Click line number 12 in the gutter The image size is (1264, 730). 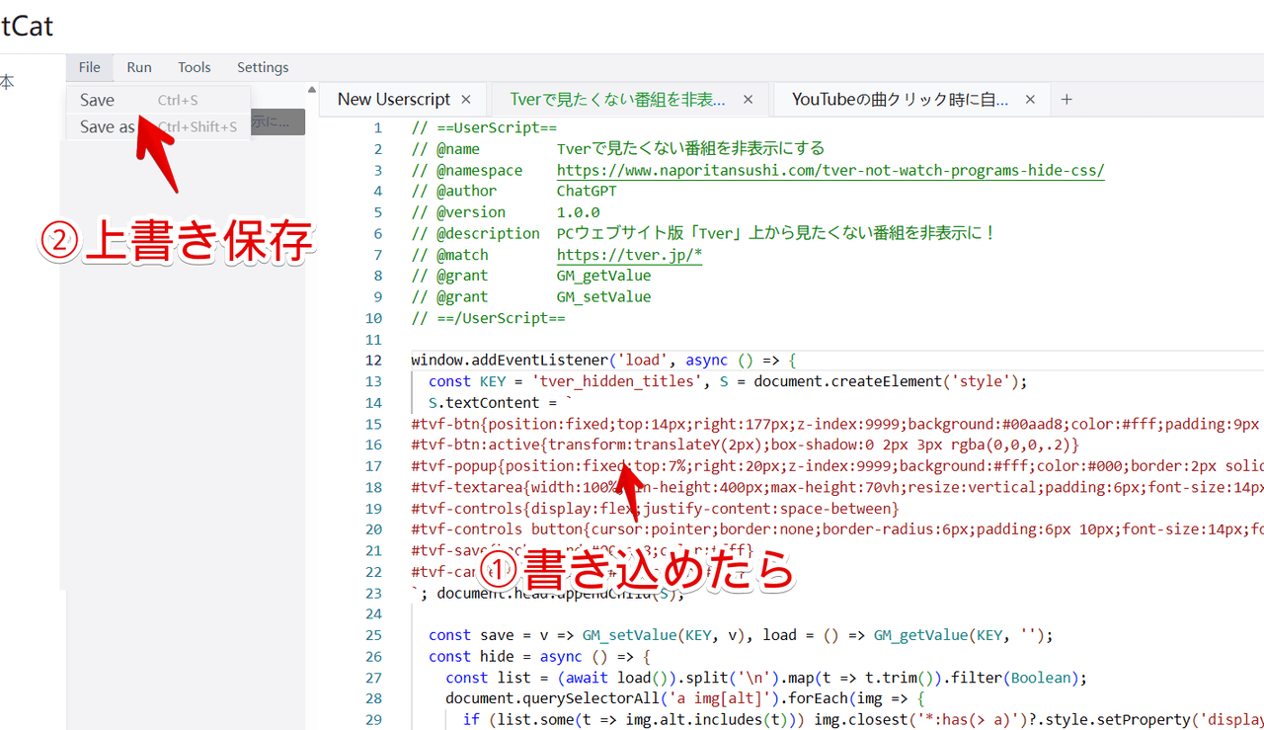point(373,361)
